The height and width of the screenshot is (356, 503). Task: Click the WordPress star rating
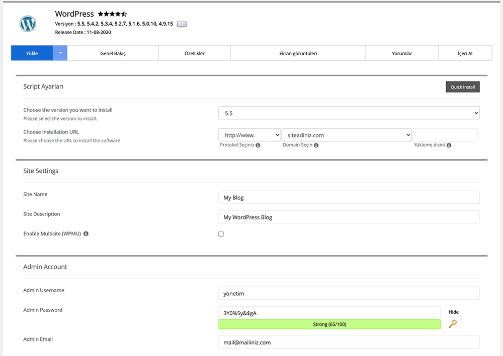click(112, 14)
